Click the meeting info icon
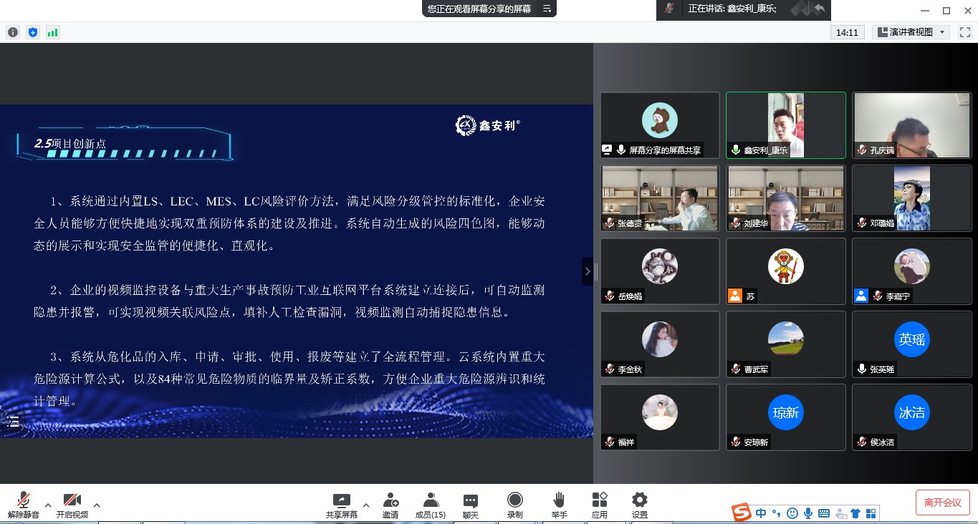 click(x=13, y=32)
